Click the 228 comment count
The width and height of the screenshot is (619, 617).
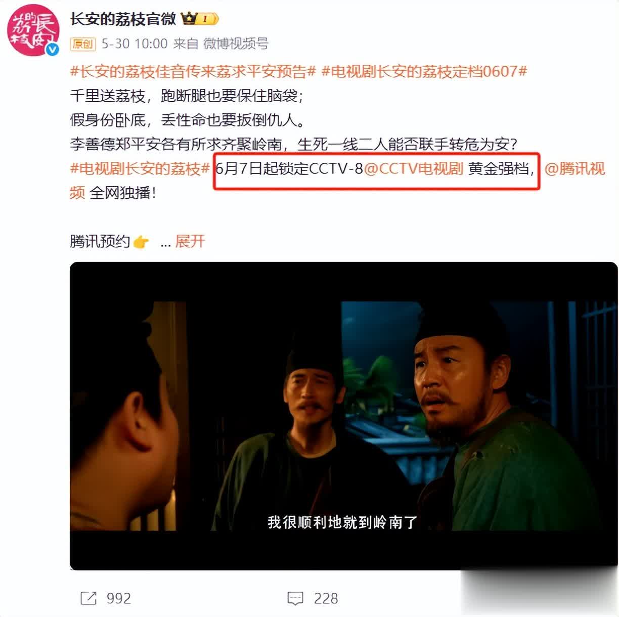[x=326, y=599]
